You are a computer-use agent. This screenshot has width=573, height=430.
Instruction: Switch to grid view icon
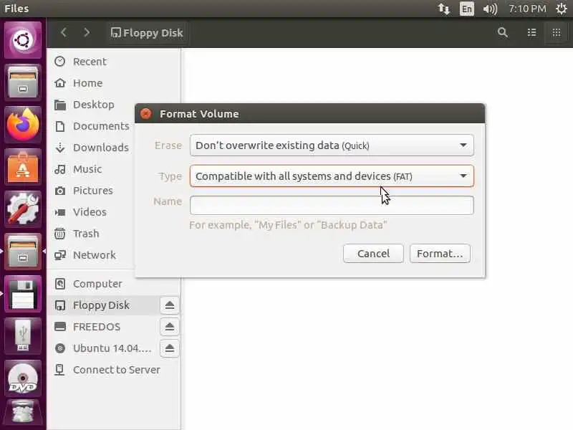(x=557, y=32)
